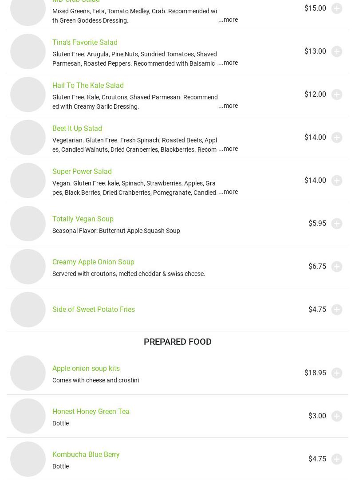The image size is (355, 480).
Task: Click Side of Sweet Potato Fries thumbnail
Action: (x=28, y=310)
